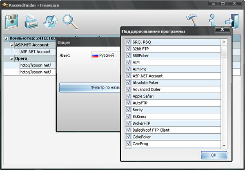
Task: Click the Фильтр по названию button
Action: [90, 88]
